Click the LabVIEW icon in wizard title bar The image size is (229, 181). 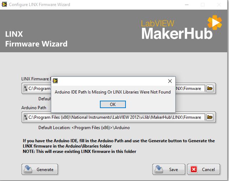[x=4, y=4]
